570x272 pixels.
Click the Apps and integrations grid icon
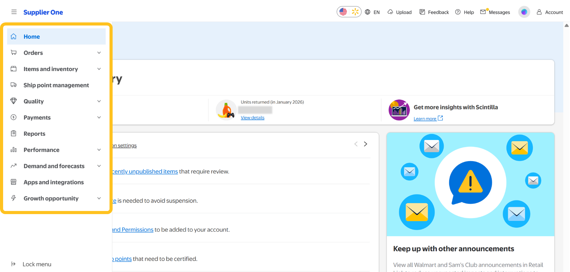coord(13,182)
